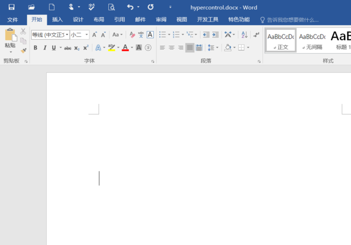Expand the numbered list dropdown arrow
The image size is (351, 245).
[x=183, y=34]
